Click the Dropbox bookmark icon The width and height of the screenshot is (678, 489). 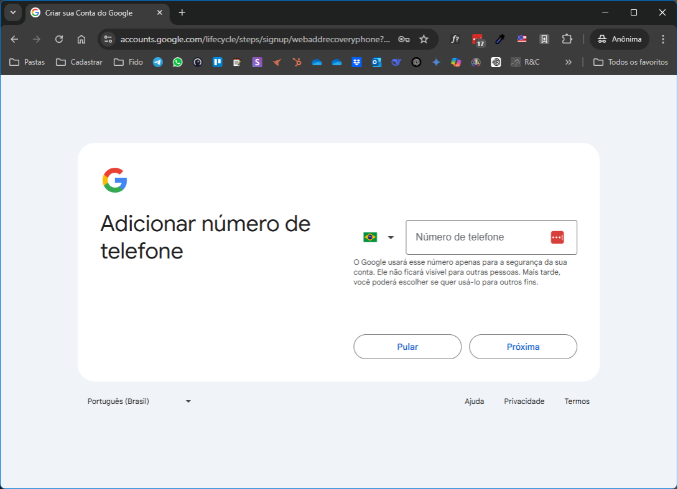tap(356, 62)
